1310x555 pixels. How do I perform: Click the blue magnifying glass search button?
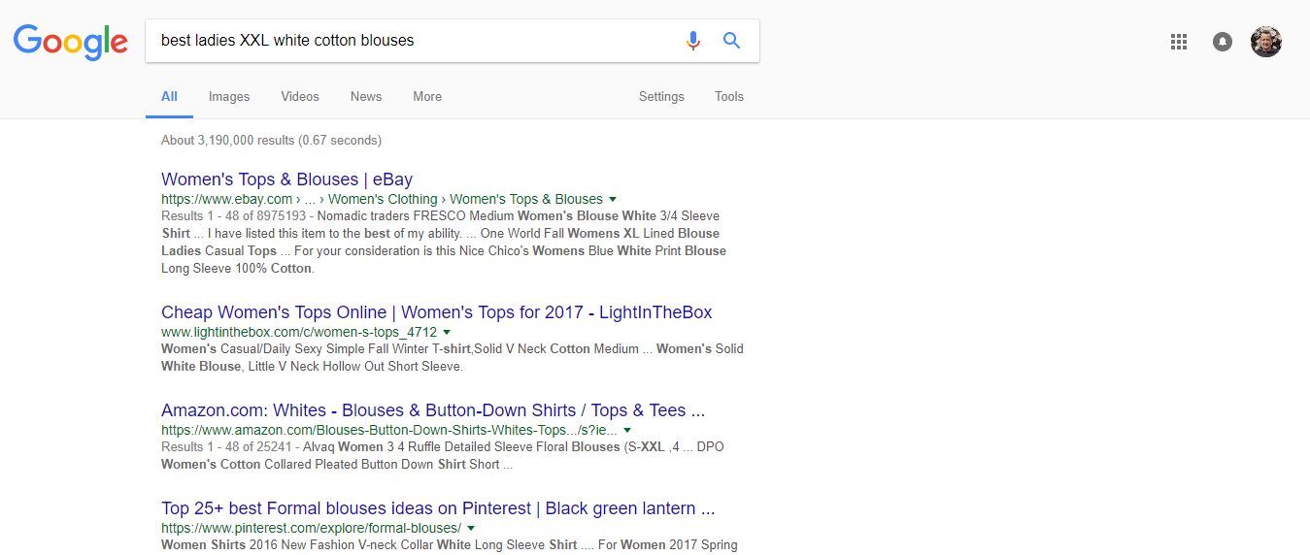click(732, 41)
